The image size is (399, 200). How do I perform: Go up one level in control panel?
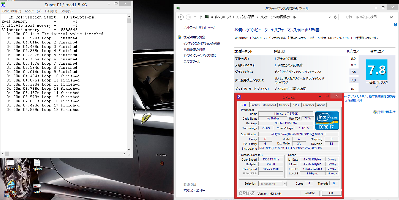[201, 17]
